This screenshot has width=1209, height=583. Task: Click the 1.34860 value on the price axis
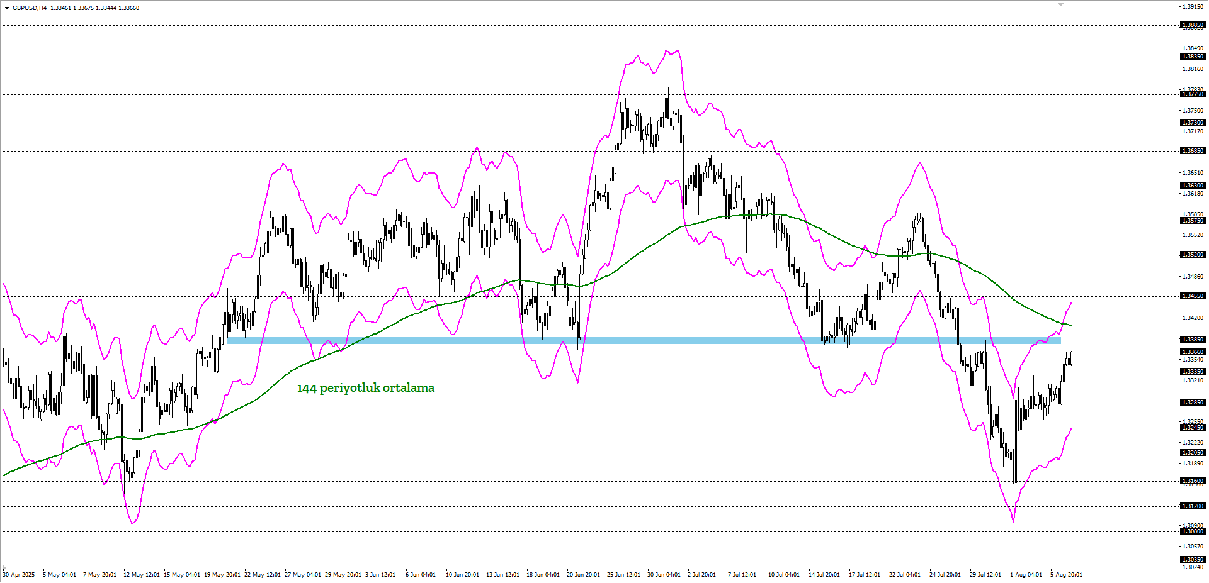point(1193,277)
